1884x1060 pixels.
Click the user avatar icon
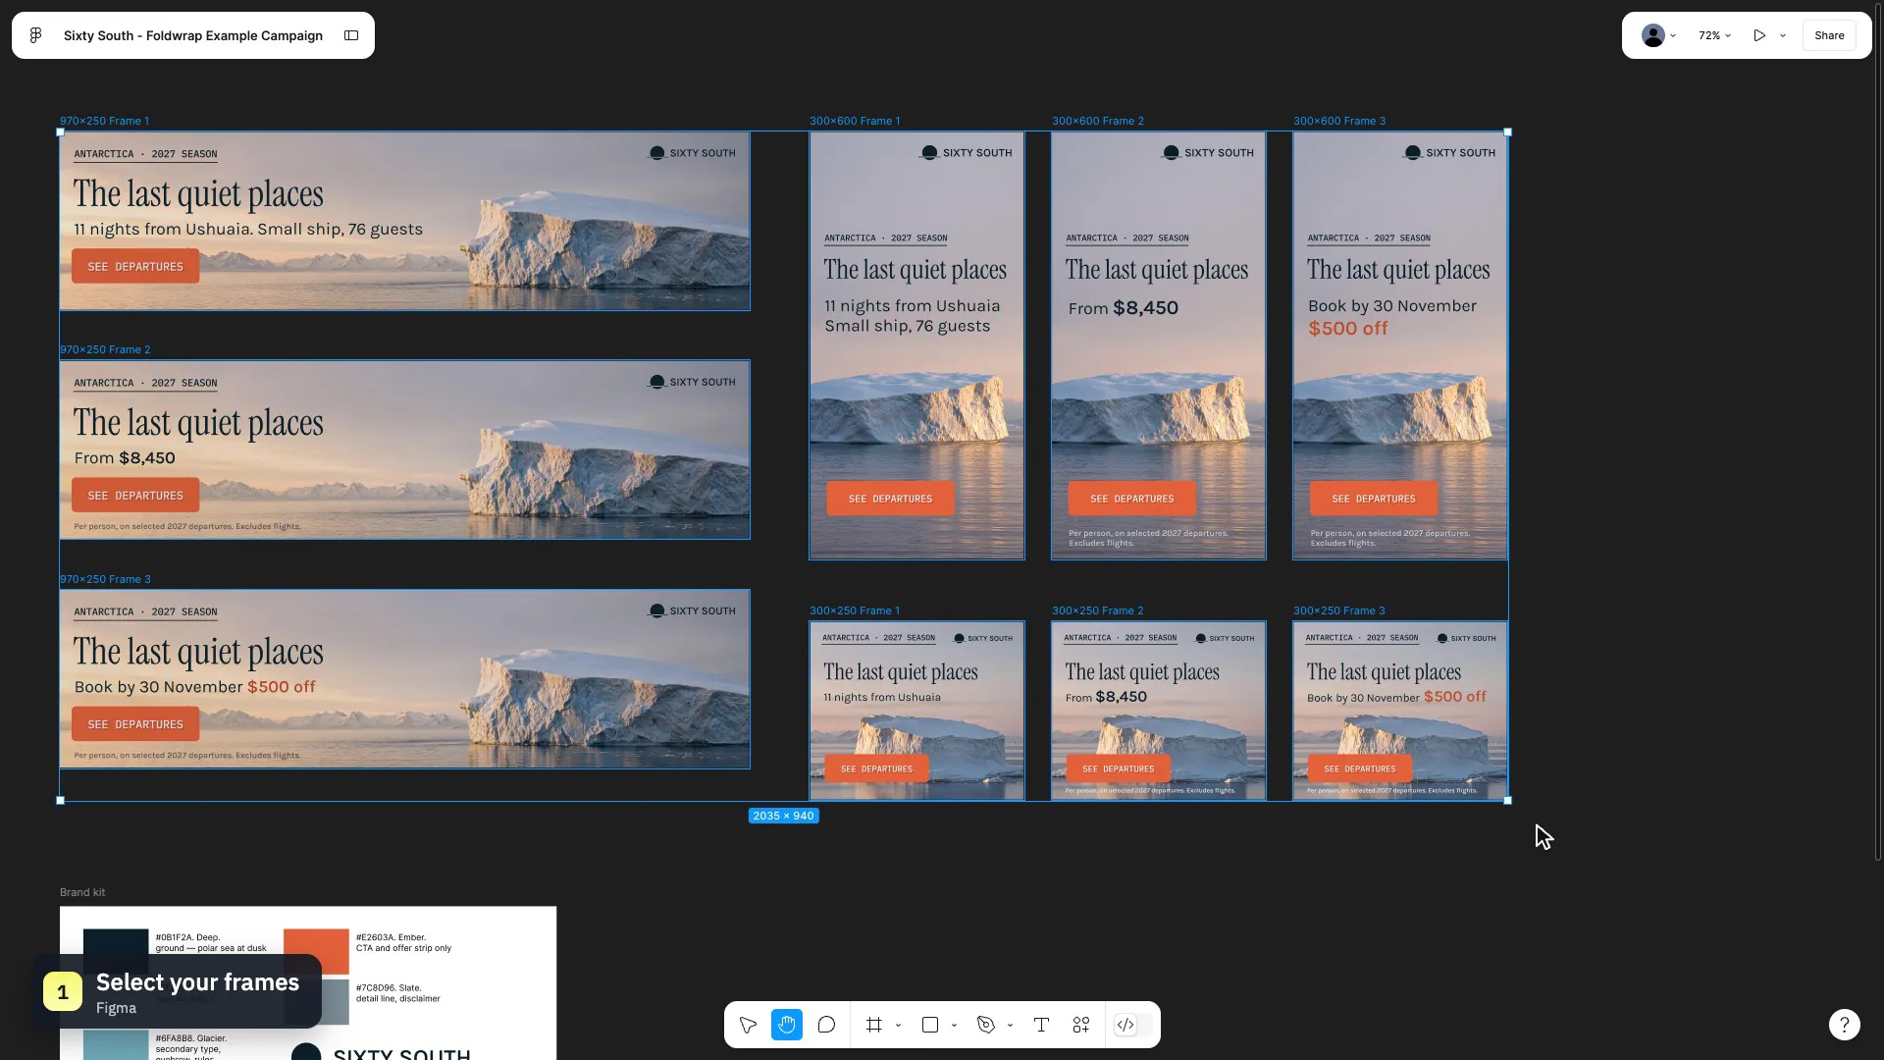(1653, 35)
